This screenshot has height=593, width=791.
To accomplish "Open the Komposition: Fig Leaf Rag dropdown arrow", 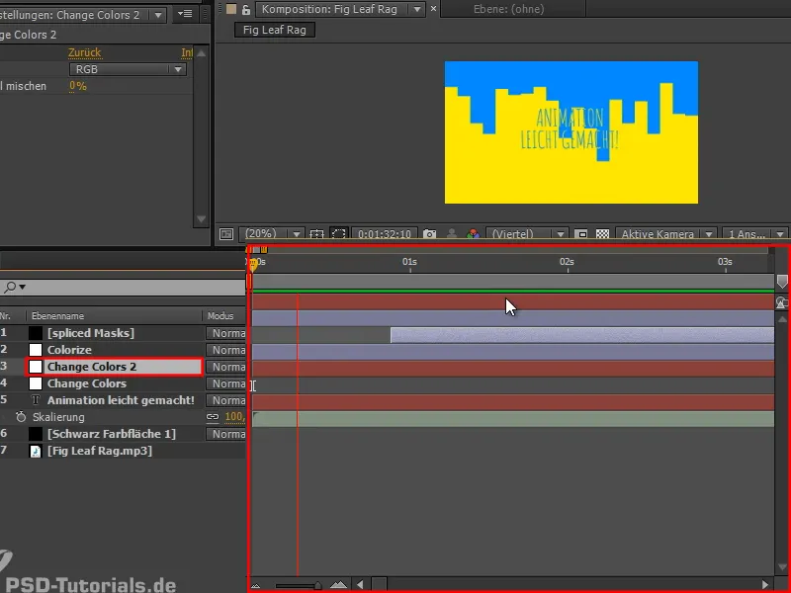I will tap(417, 9).
